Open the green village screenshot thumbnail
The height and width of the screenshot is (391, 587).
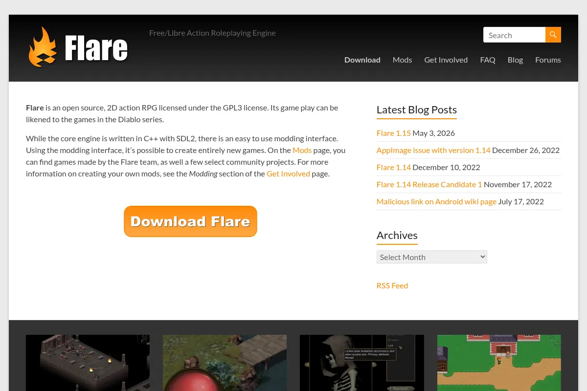click(x=499, y=363)
